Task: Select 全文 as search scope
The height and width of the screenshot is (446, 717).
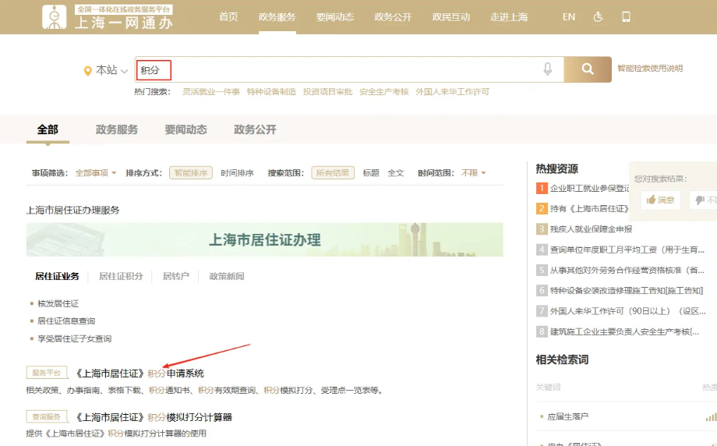Action: pyautogui.click(x=396, y=173)
